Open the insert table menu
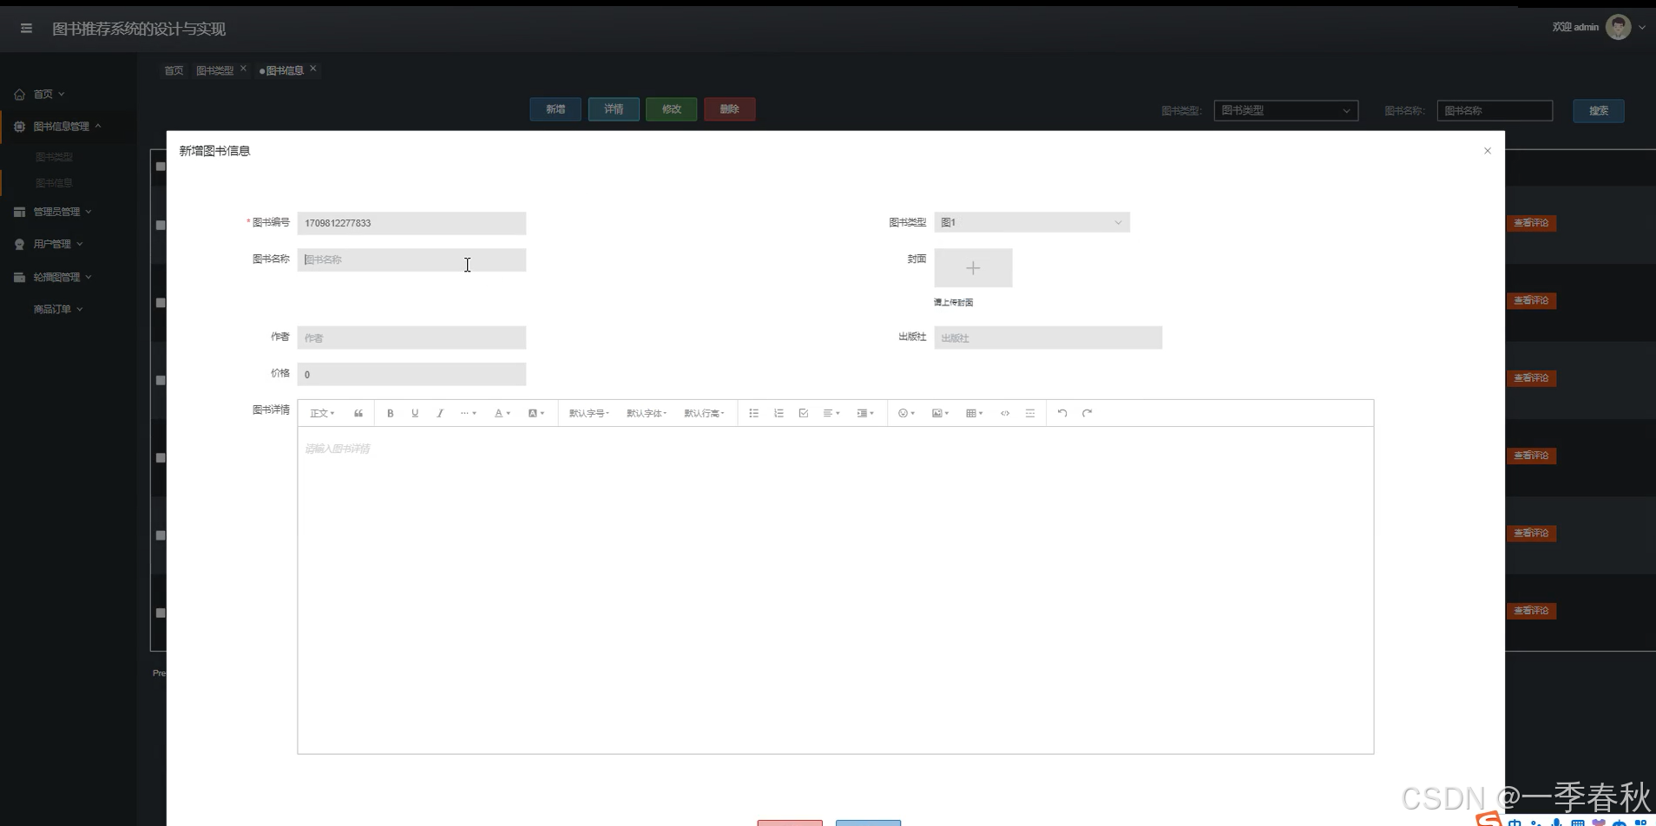 click(975, 413)
